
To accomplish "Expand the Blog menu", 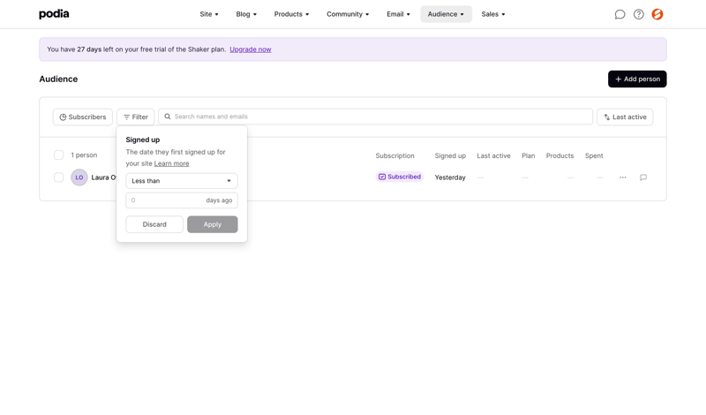I will click(246, 14).
